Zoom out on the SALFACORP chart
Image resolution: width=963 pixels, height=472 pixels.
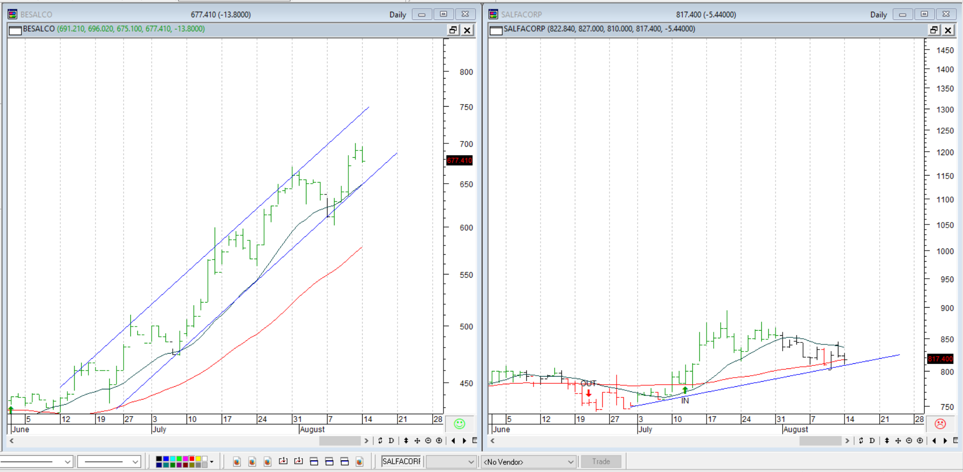(909, 441)
